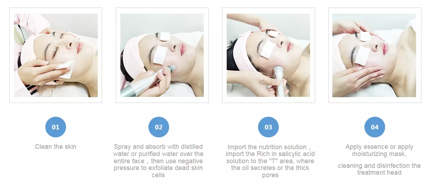Click the blue 02 step circle

click(x=158, y=127)
